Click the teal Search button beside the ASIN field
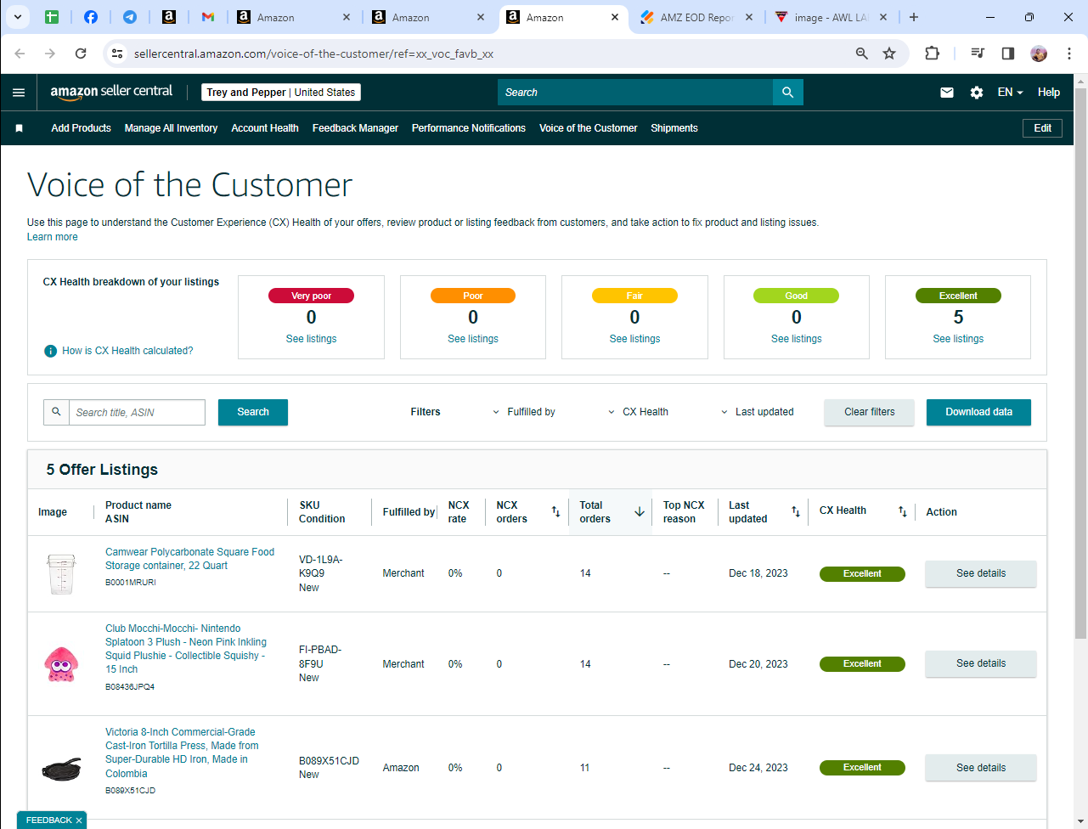This screenshot has height=829, width=1088. pyautogui.click(x=253, y=412)
